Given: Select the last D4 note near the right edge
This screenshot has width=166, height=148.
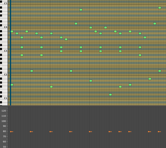Looking at the screenshot, I should pyautogui.click(x=155, y=24).
